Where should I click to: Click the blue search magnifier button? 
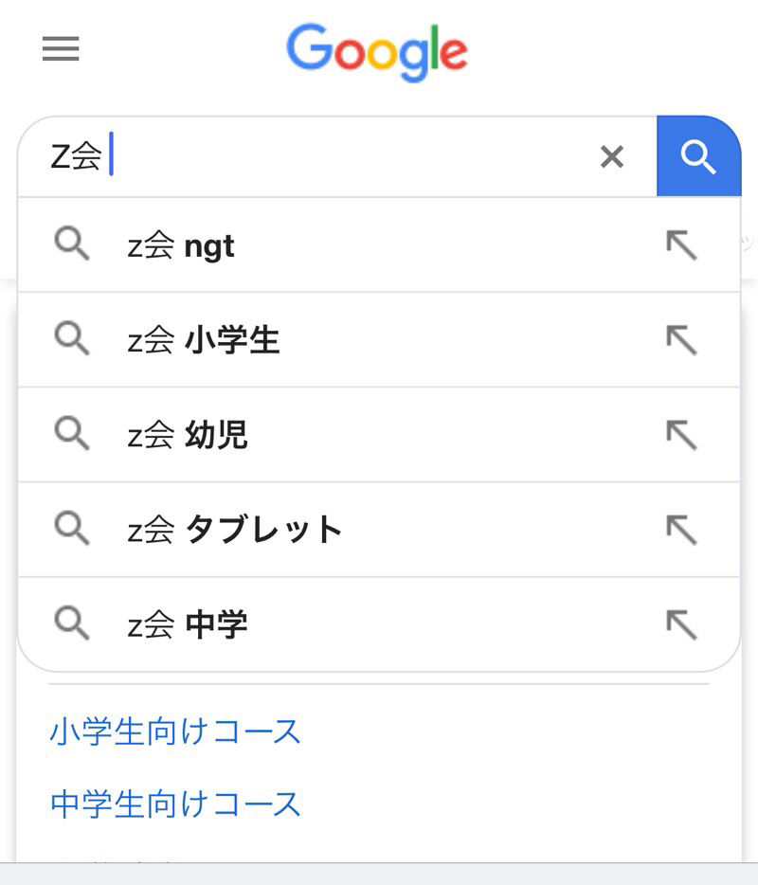tap(698, 156)
